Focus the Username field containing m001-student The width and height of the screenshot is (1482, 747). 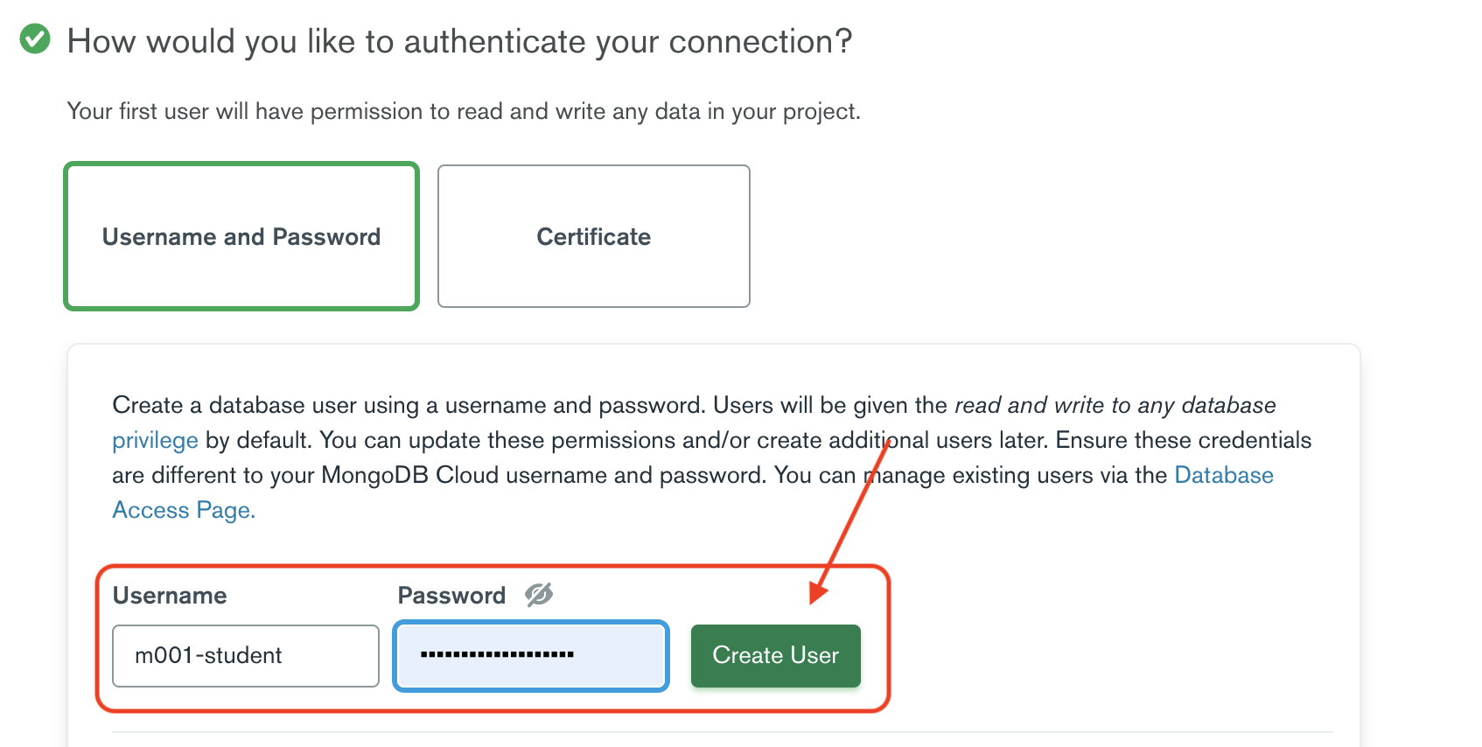click(x=245, y=655)
